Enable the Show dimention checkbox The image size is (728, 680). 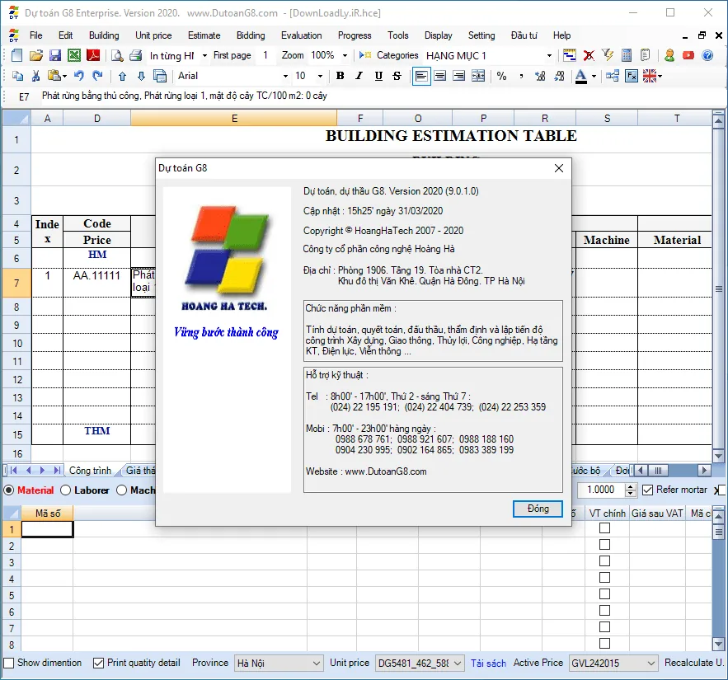point(9,663)
